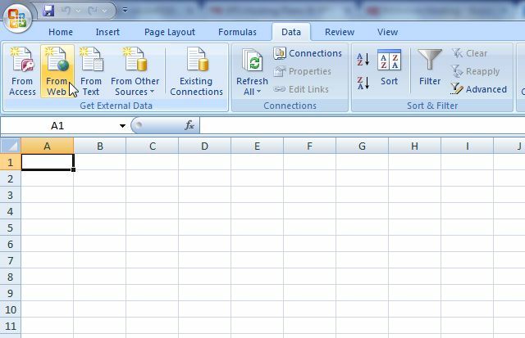Viewport: 525px width, 338px height.
Task: Select row 2 header
Action: pos(11,178)
